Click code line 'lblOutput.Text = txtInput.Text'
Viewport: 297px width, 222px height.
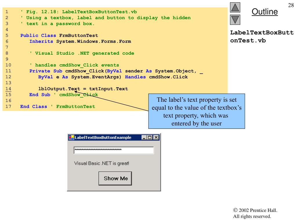point(83,89)
